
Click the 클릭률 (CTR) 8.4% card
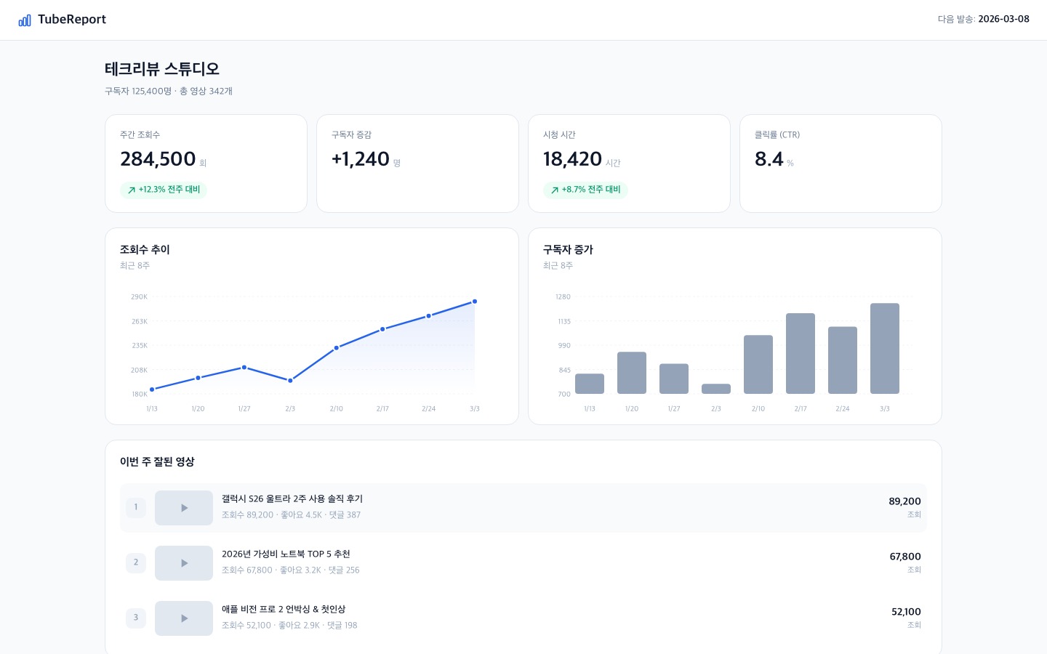[x=841, y=163]
